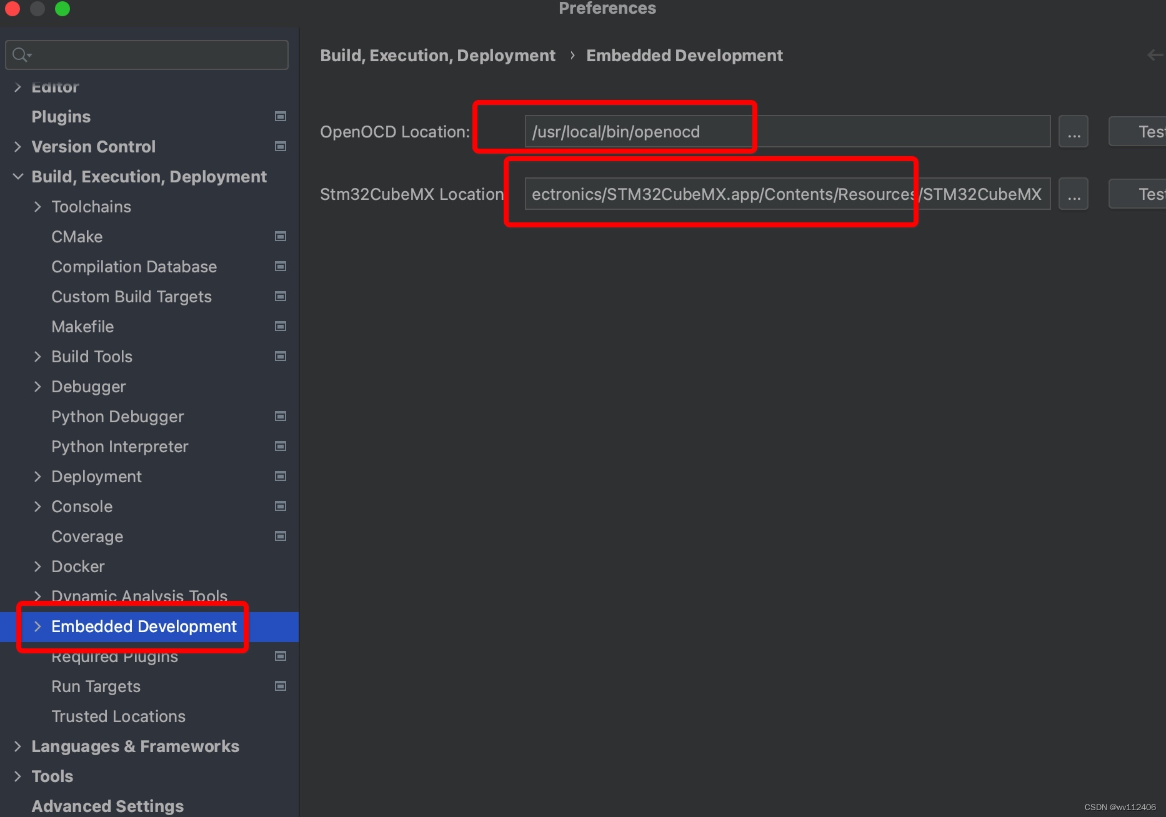Expand the Version Control group
Viewport: 1166px width, 817px height.
tap(17, 147)
